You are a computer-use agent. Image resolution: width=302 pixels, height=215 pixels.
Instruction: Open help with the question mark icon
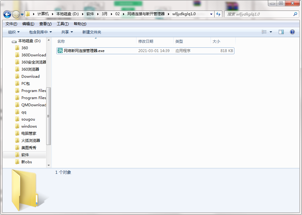[292, 32]
